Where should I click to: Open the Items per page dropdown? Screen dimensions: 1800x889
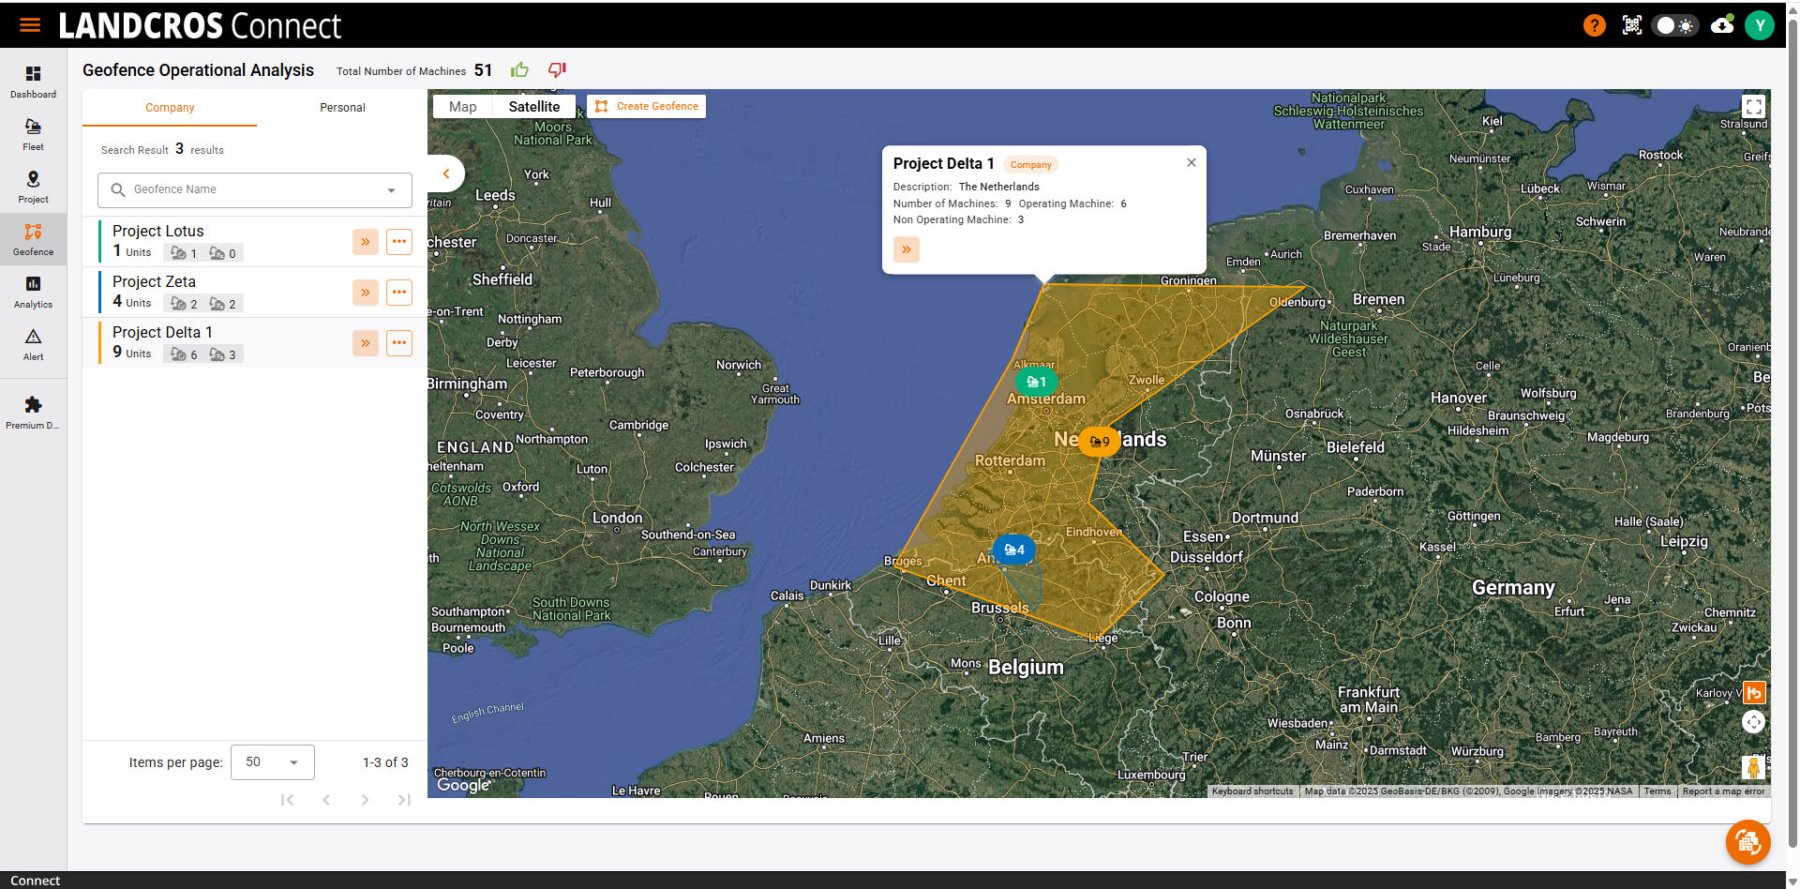pos(272,761)
